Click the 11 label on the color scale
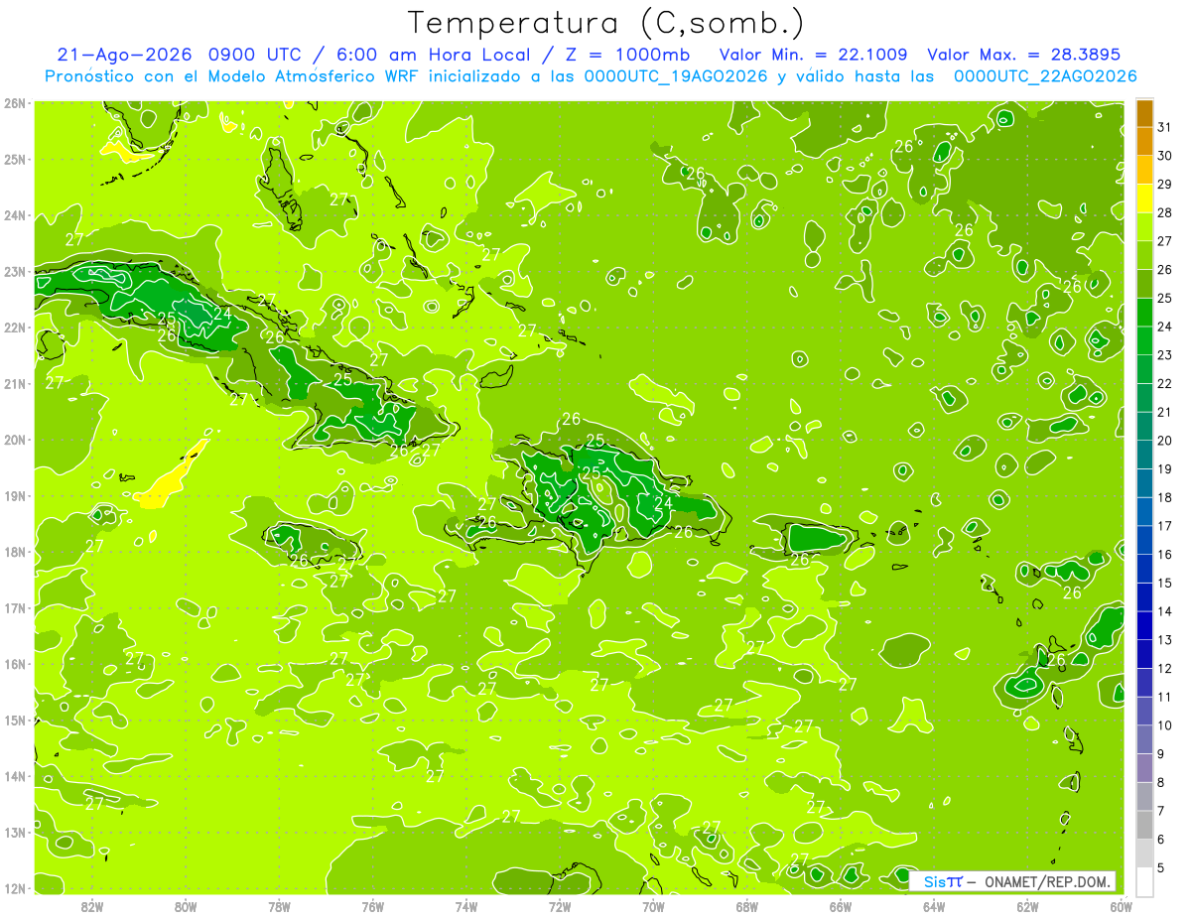 click(x=1165, y=697)
